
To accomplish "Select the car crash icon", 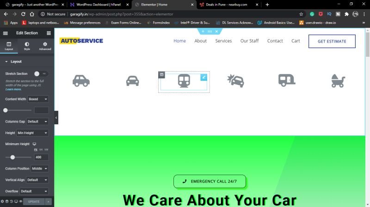I will tap(235, 81).
